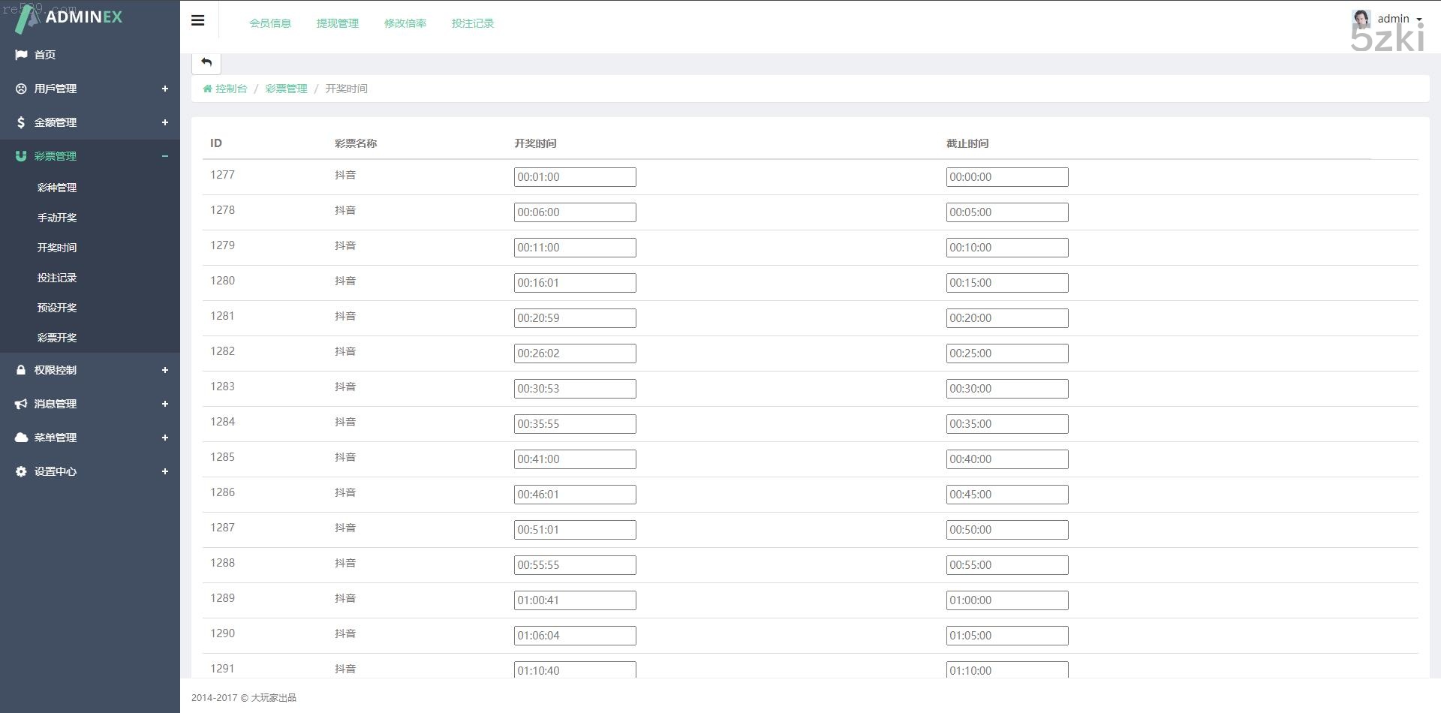Collapse the 彩票管理 menu section
Viewport: 1441px width, 713px height.
tap(164, 156)
